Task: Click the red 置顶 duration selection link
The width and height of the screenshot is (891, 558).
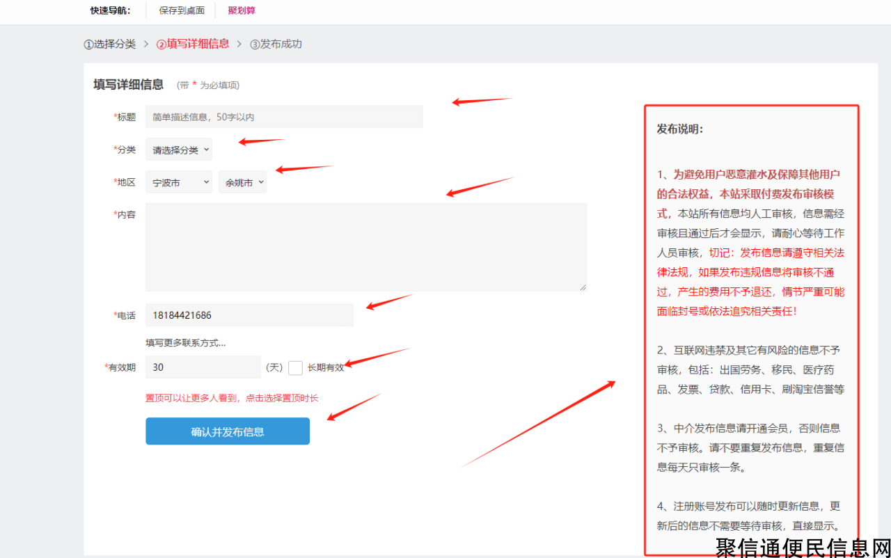Action: tap(232, 398)
